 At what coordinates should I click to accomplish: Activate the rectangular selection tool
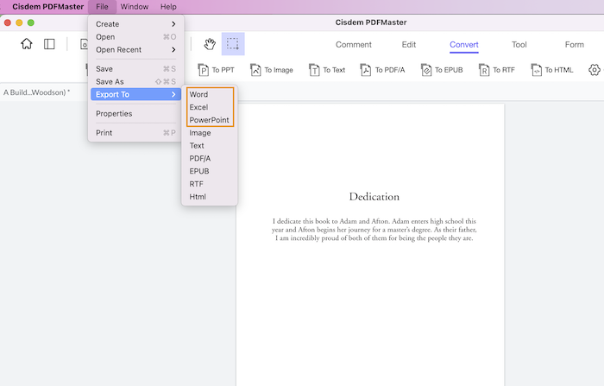233,44
